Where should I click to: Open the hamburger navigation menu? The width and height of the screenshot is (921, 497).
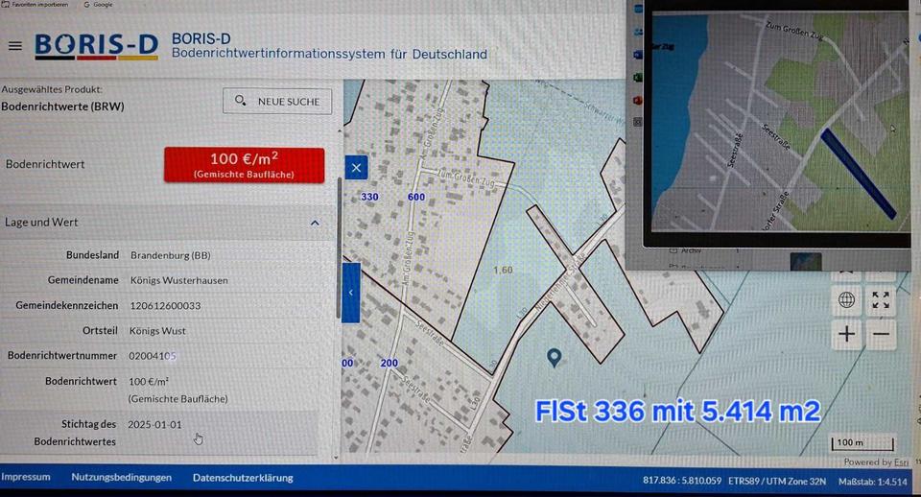14,46
